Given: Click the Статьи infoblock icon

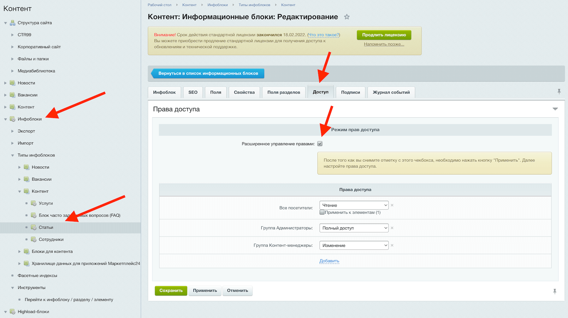Looking at the screenshot, I should point(34,227).
